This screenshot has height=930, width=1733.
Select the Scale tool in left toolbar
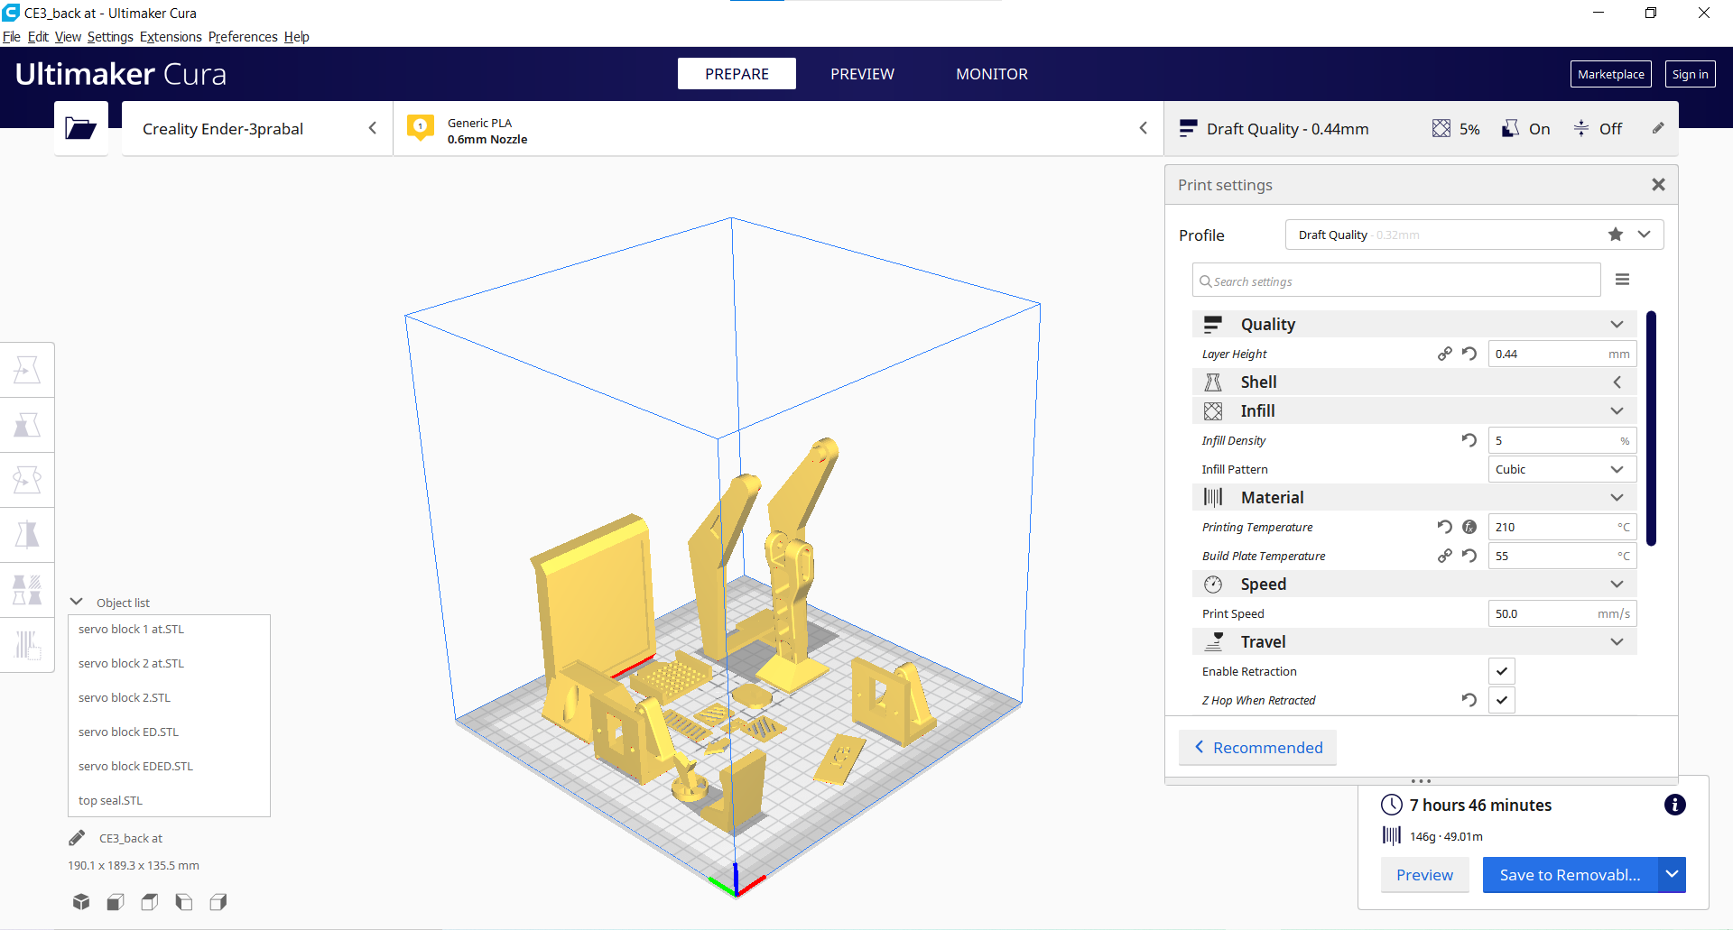coord(27,425)
